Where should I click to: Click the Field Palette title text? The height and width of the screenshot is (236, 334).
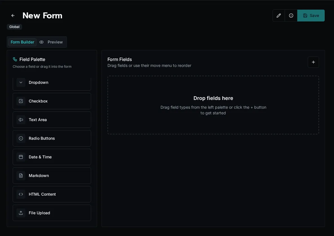click(32, 60)
